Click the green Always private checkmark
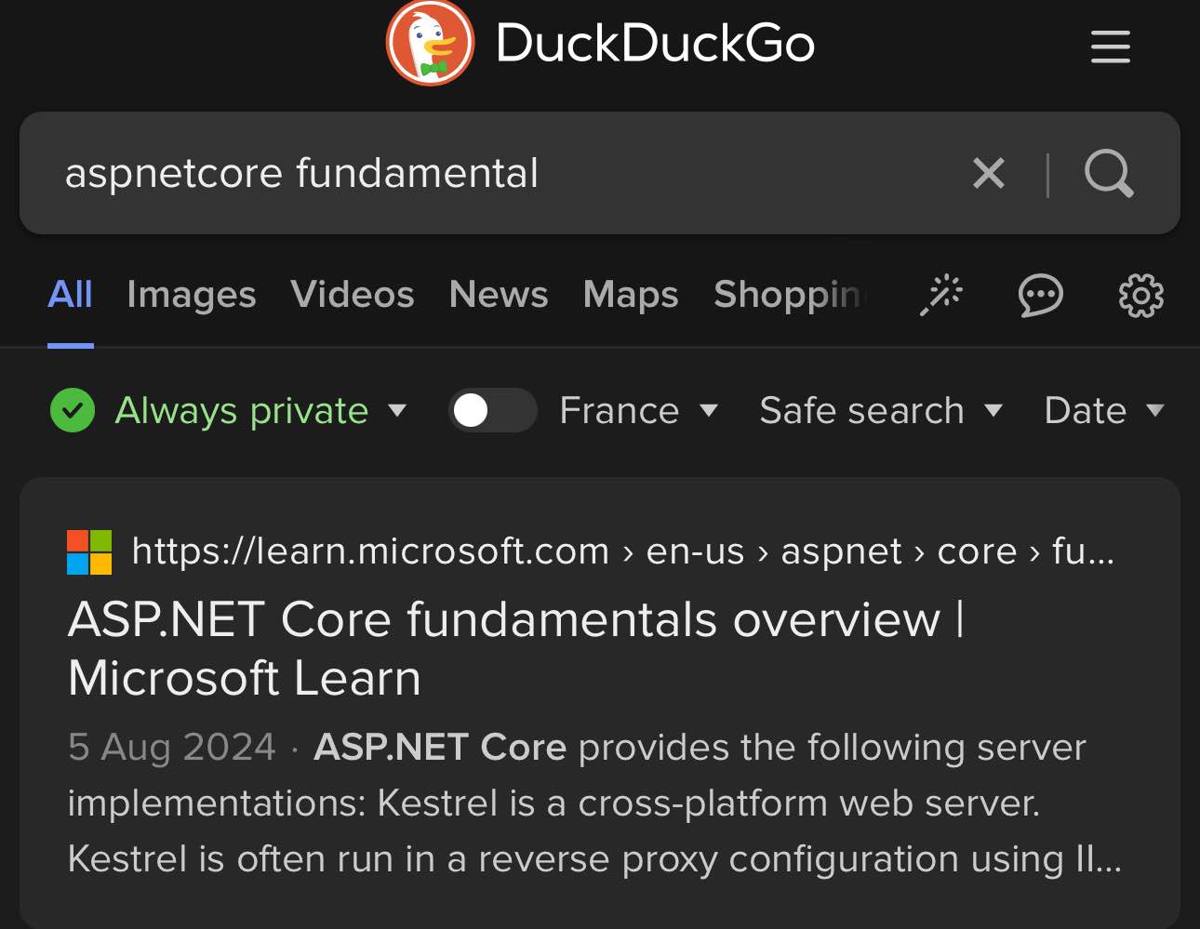Screen dimensions: 1200x929 (73, 410)
